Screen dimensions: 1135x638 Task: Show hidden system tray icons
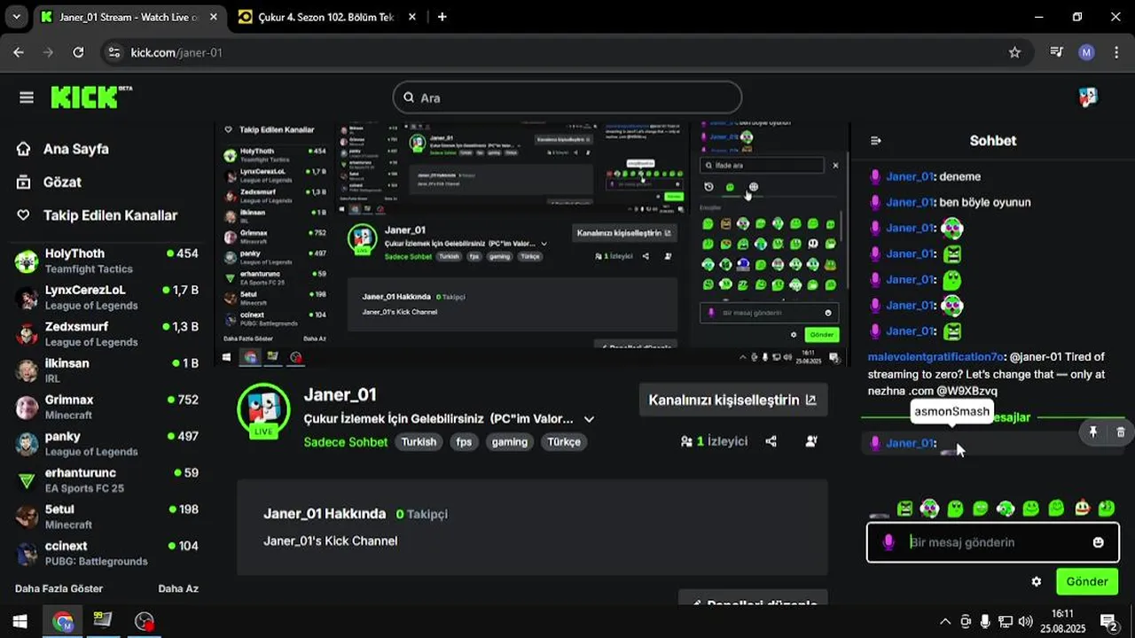point(945,621)
